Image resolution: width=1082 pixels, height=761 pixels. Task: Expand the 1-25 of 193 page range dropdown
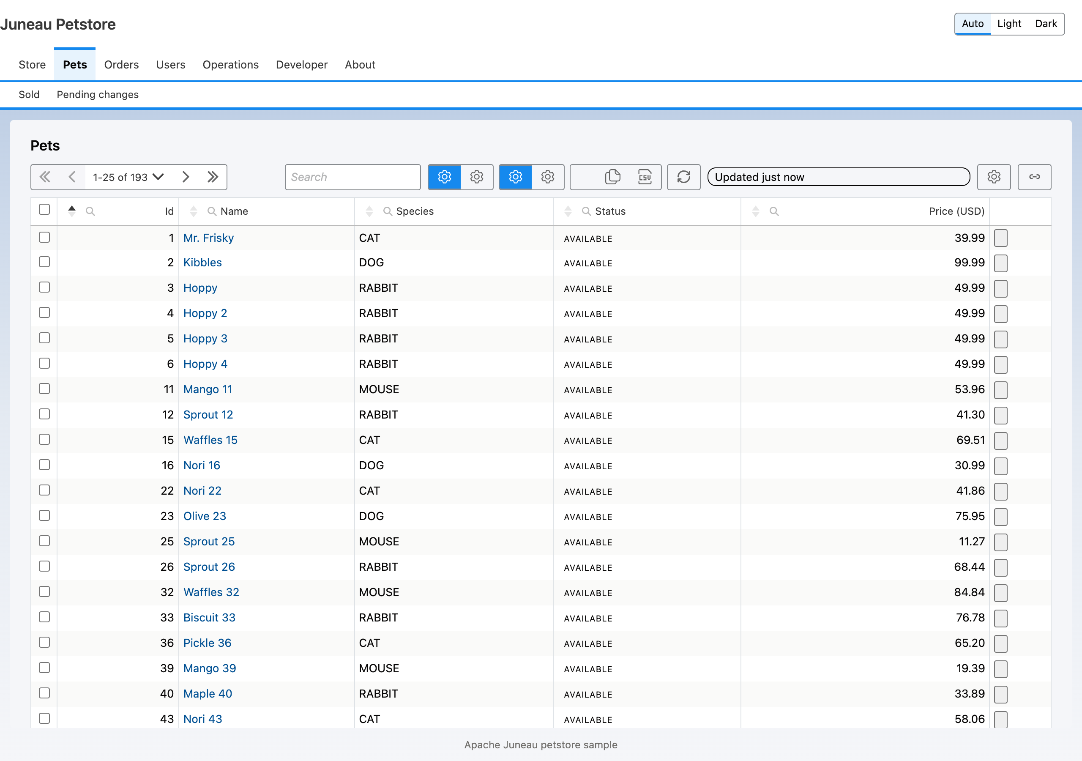point(128,177)
